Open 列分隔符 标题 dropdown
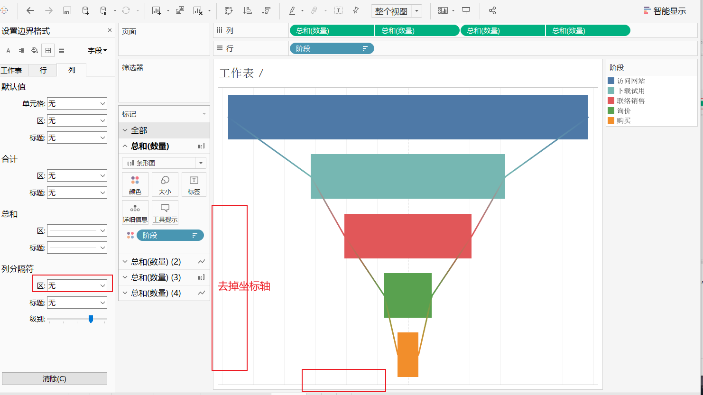 click(77, 303)
